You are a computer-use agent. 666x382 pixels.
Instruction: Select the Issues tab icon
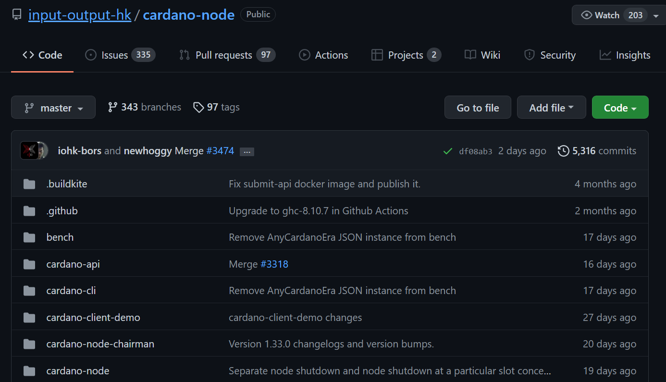tap(90, 55)
